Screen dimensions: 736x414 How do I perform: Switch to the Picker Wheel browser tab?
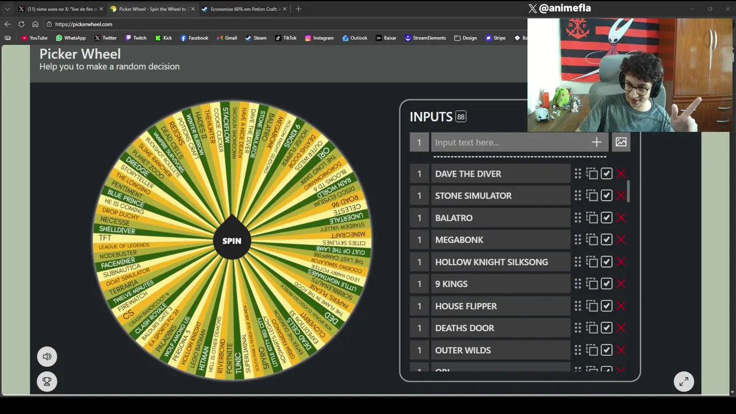(x=152, y=9)
